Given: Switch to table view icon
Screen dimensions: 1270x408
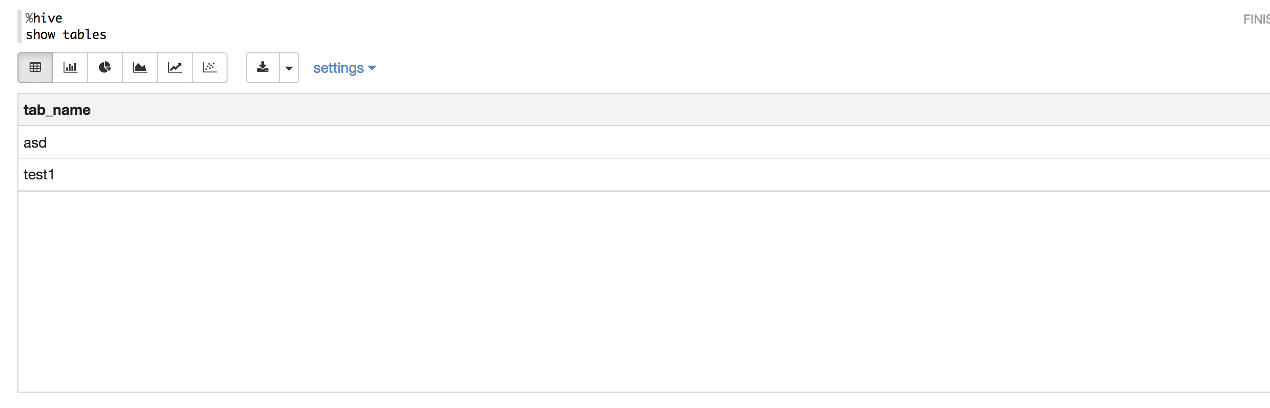Looking at the screenshot, I should click(x=35, y=68).
